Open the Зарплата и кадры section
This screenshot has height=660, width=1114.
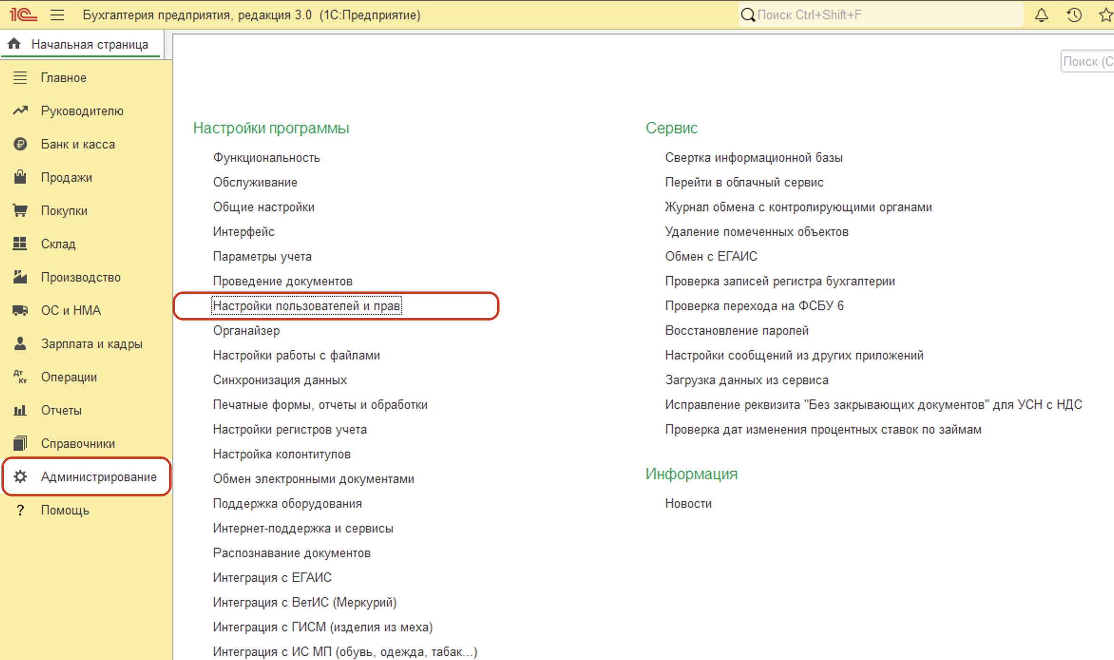[91, 343]
